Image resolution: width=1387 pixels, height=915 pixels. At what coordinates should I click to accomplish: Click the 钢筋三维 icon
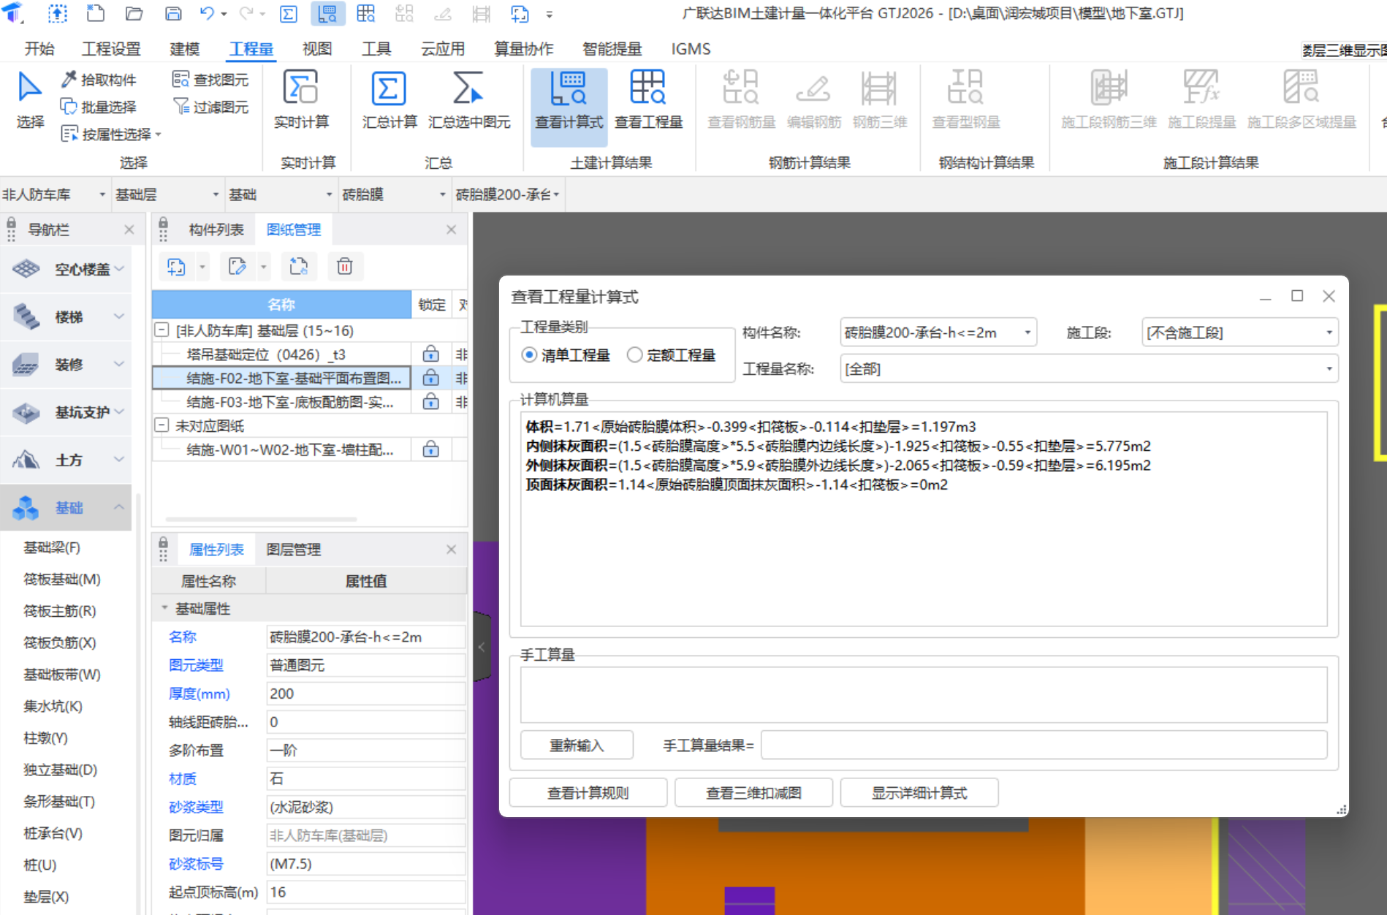click(x=879, y=88)
